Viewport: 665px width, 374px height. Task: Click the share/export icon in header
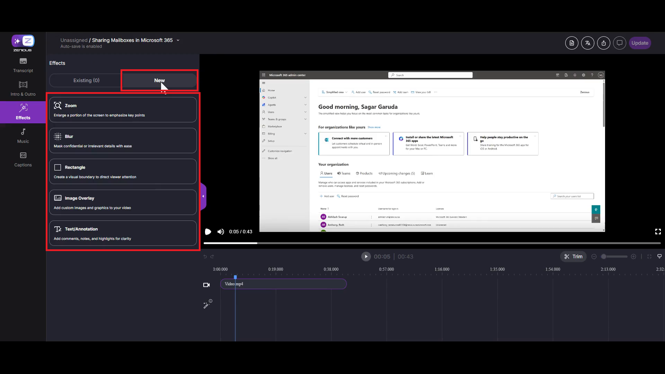coord(603,43)
